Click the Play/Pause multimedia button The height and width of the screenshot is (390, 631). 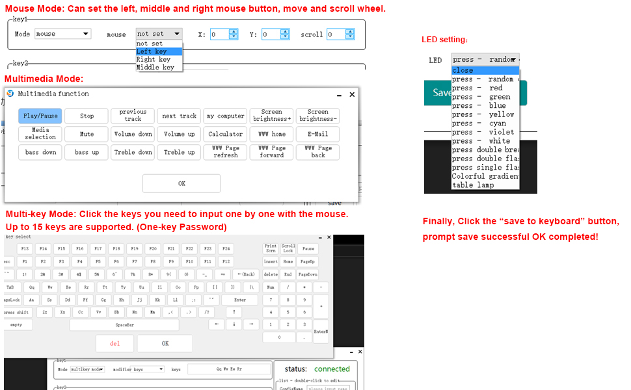[40, 116]
